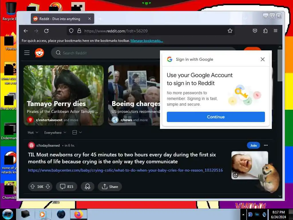Open the r/todayilearned subreddit avatar
293x220 pixels.
pos(31,145)
